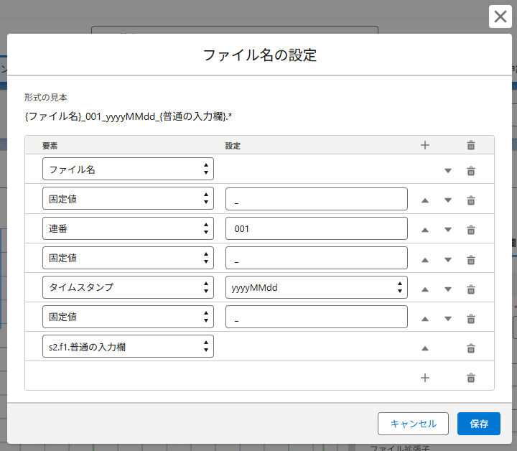Click the plus icon in the table header
The height and width of the screenshot is (451, 517).
click(x=424, y=145)
